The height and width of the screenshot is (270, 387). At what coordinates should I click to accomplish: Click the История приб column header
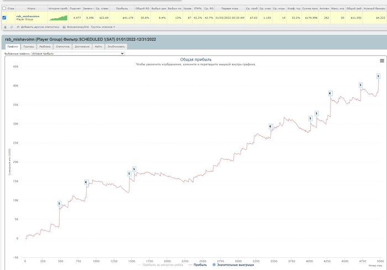coord(58,8)
